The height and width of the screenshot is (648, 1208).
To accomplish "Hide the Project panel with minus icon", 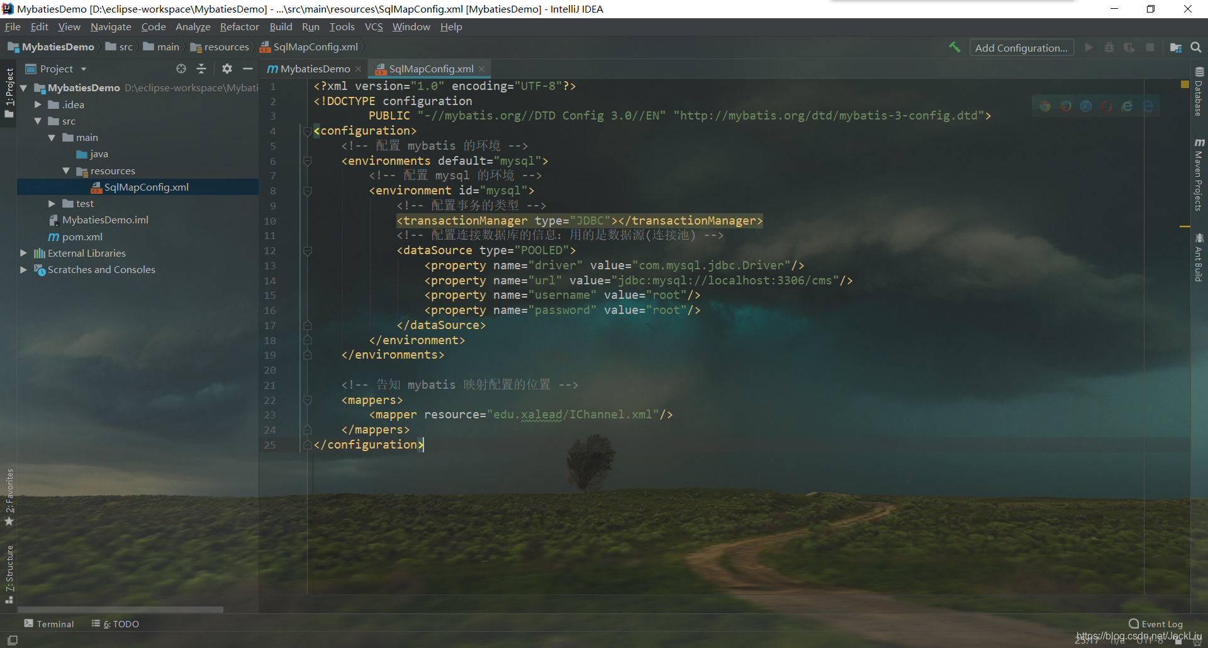I will click(x=248, y=69).
